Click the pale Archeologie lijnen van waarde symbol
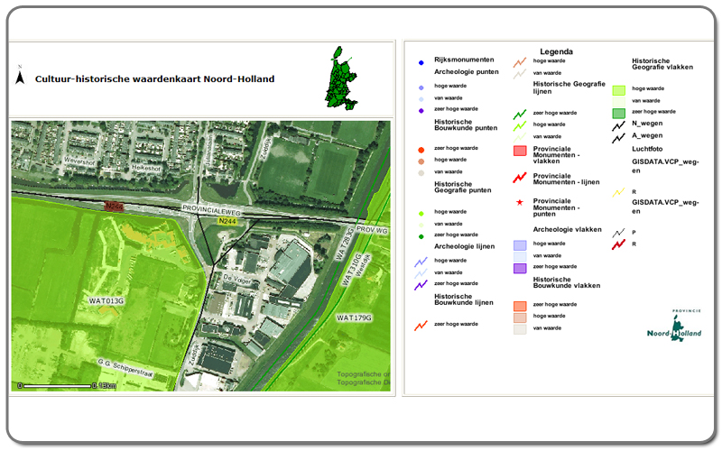This screenshot has width=722, height=451. click(x=421, y=274)
